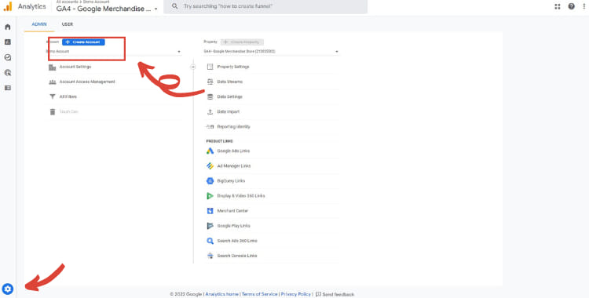Open the more options vertical dots menu
Image resolution: width=589 pixels, height=298 pixels.
click(x=584, y=6)
